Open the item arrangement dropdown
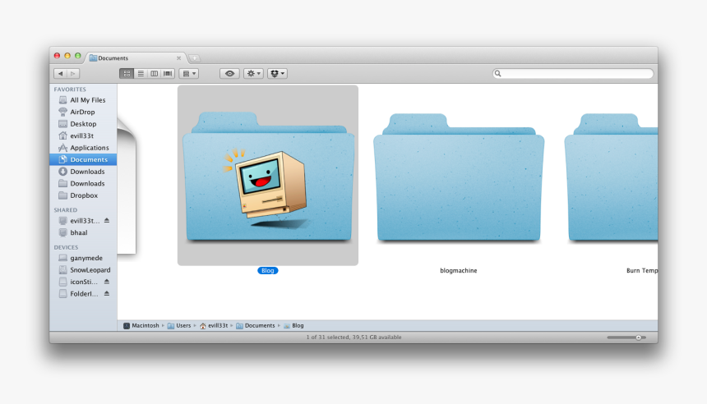Viewport: 707px width, 404px height. click(x=189, y=73)
